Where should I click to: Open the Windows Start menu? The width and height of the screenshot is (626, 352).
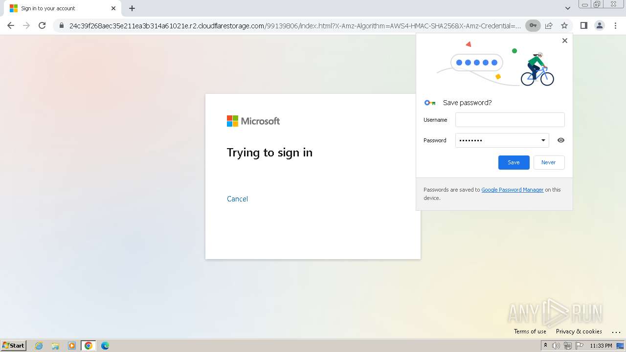14,346
